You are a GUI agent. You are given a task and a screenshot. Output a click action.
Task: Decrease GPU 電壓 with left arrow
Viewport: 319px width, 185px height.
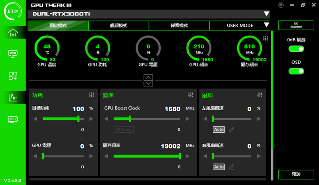[x=35, y=156]
